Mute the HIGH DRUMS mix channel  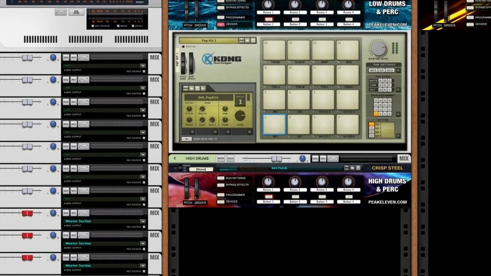click(x=221, y=158)
